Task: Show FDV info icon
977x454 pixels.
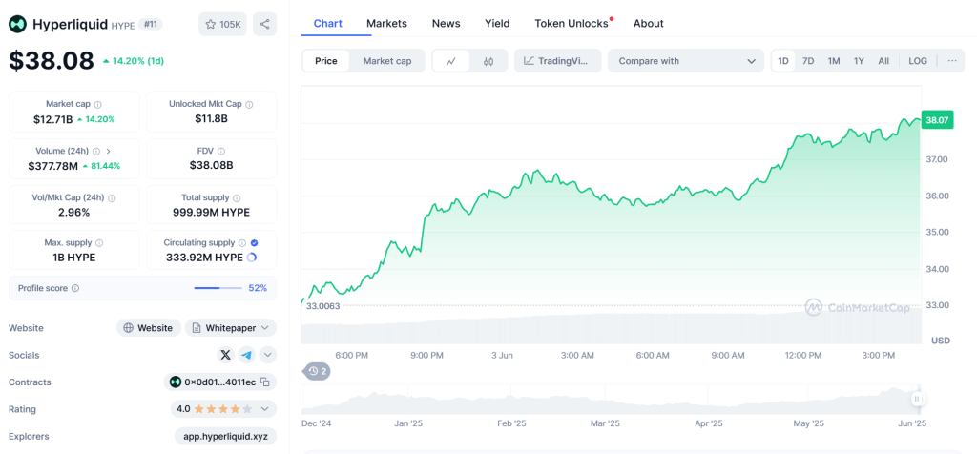Action: pyautogui.click(x=221, y=152)
